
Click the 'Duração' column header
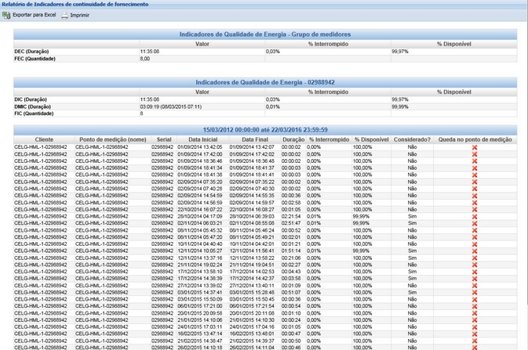click(293, 139)
